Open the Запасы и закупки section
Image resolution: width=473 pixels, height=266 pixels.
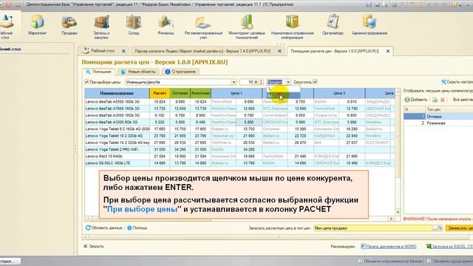point(101,27)
